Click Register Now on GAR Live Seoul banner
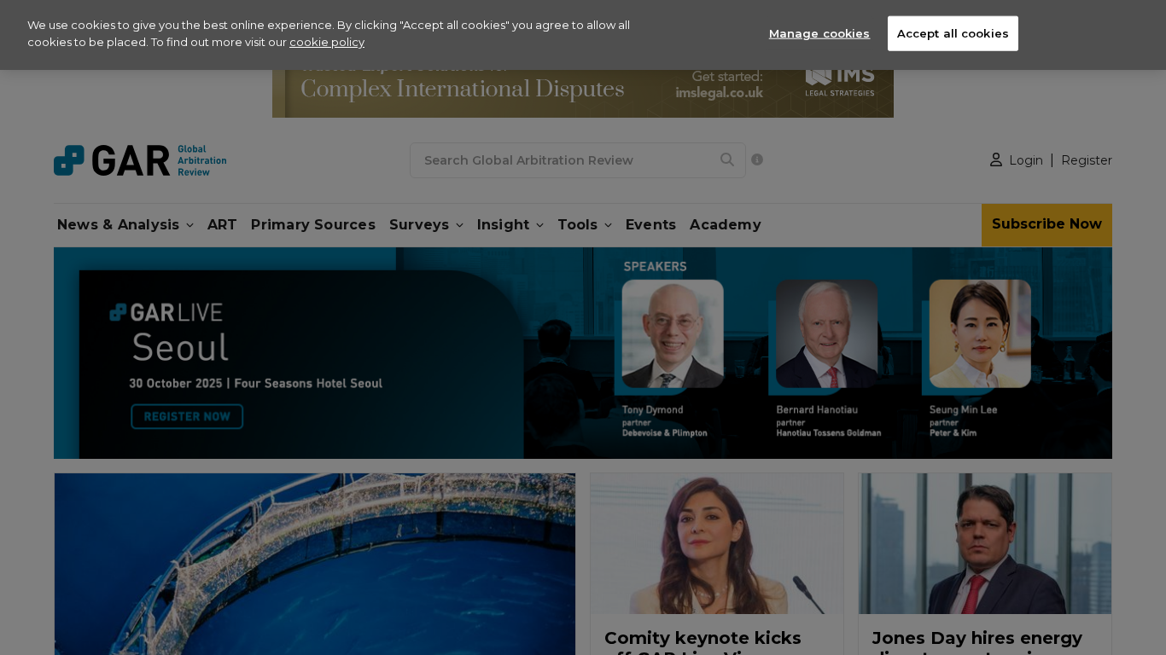Screen dimensions: 1166x655 (187, 416)
